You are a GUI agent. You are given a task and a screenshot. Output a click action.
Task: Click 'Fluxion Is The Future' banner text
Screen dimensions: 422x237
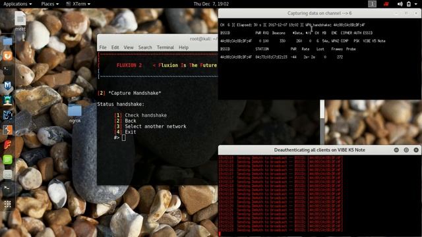click(187, 65)
